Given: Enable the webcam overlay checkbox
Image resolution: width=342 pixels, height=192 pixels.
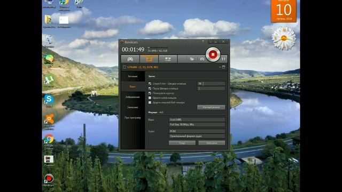Looking at the screenshot, I should click(150, 102).
